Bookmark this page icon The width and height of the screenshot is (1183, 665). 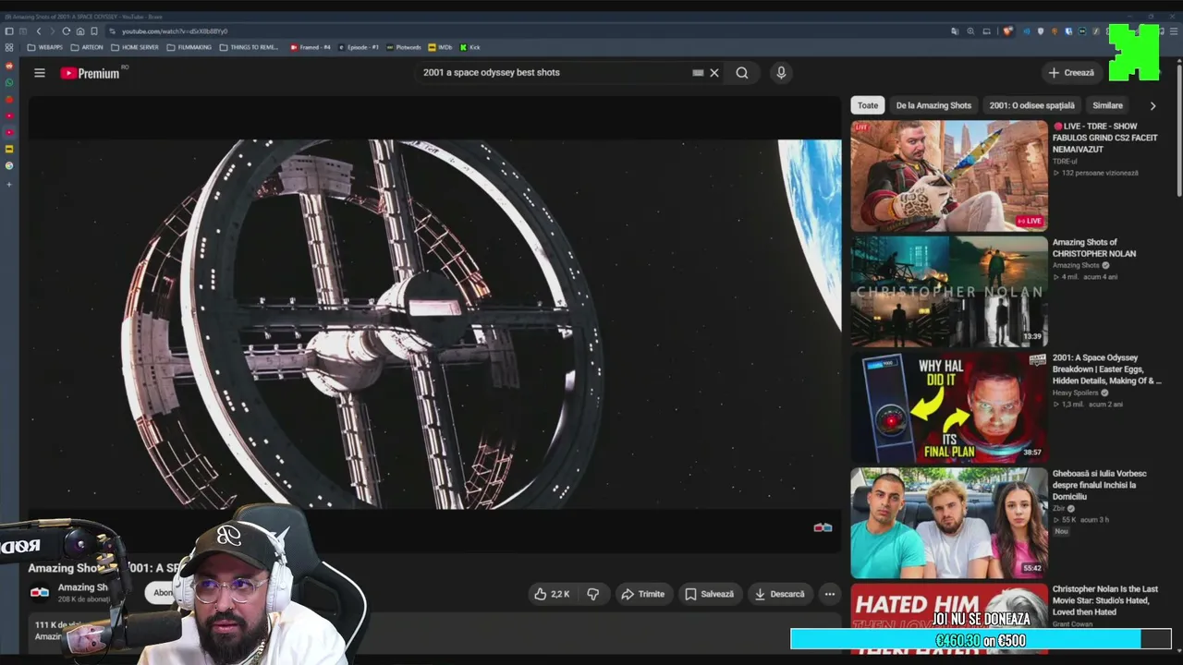pyautogui.click(x=94, y=31)
